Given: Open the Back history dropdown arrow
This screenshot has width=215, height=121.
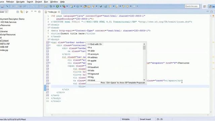Looking at the screenshot, I should point(131,6).
